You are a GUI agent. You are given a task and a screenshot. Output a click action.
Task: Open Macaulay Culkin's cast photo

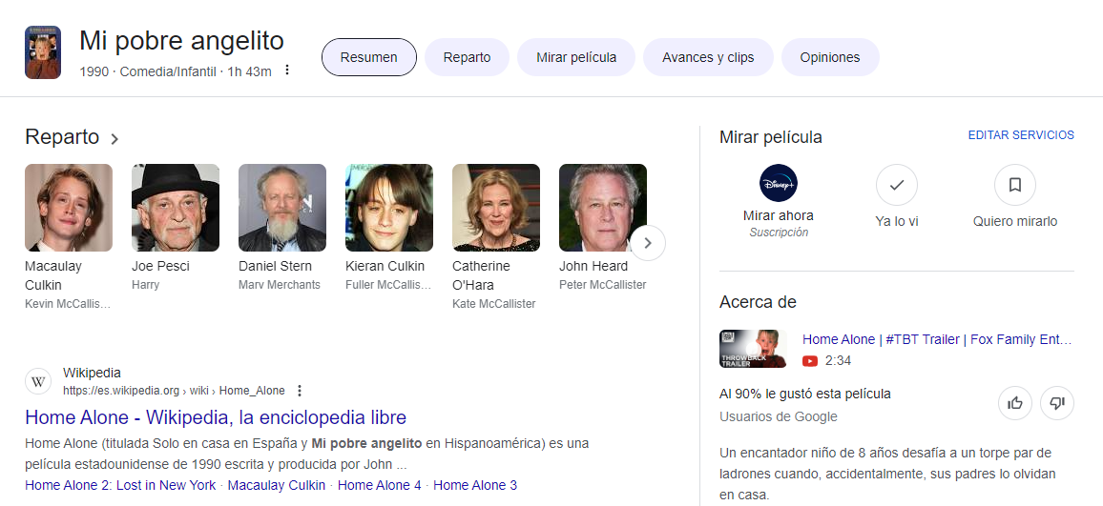(69, 208)
